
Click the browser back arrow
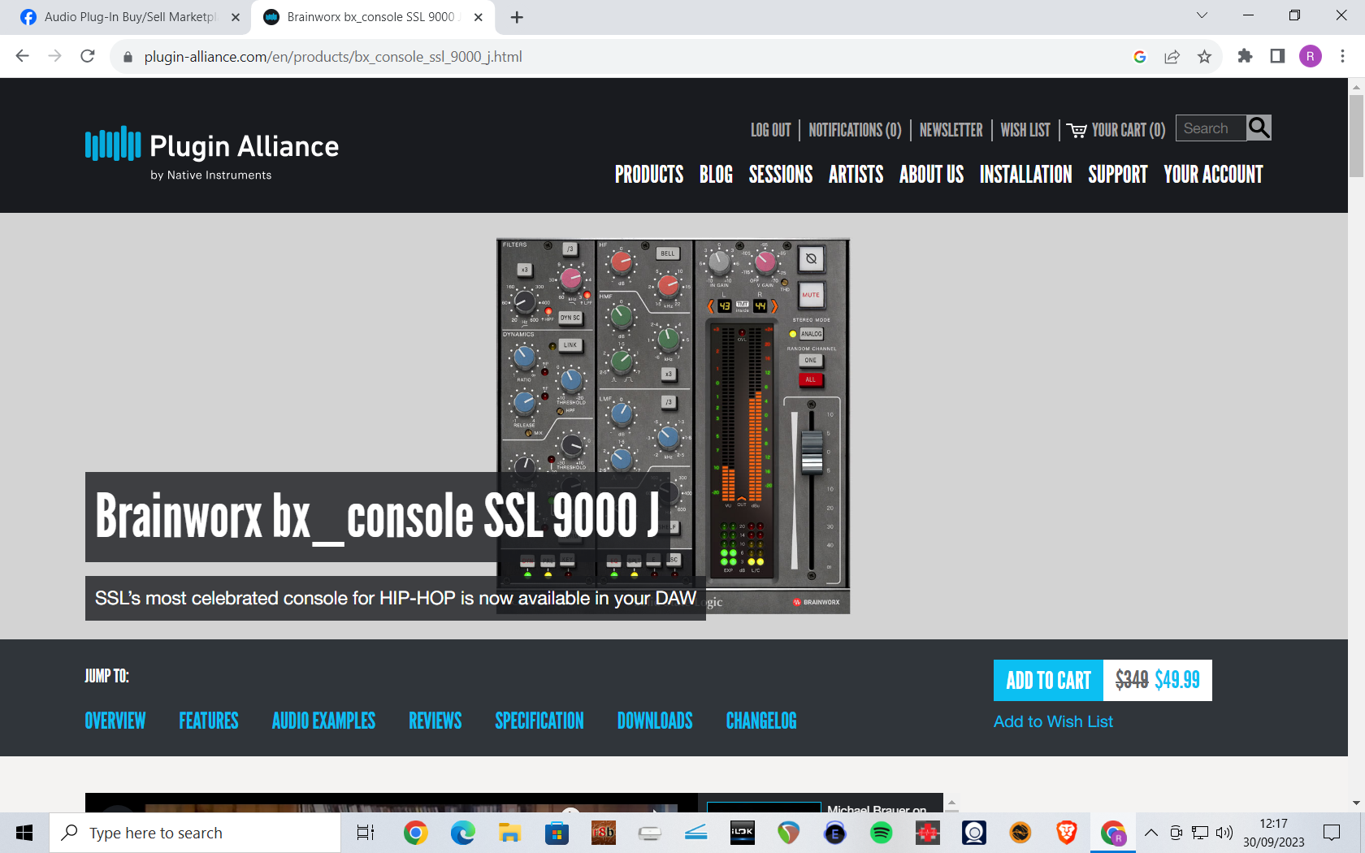click(x=22, y=56)
